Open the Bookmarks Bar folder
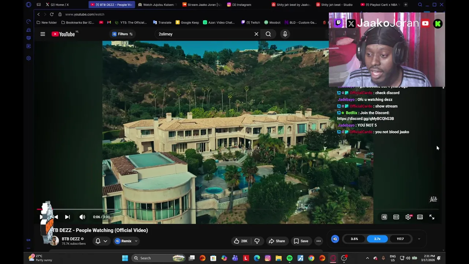469x264 pixels. (77, 22)
